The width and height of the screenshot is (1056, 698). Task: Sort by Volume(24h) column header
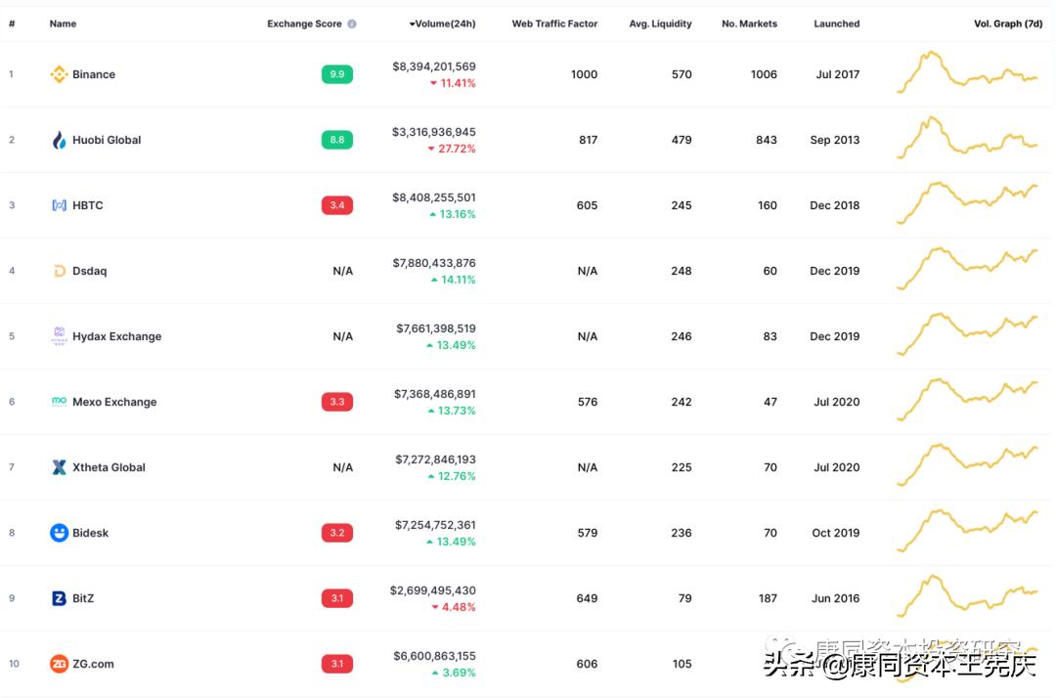(443, 23)
